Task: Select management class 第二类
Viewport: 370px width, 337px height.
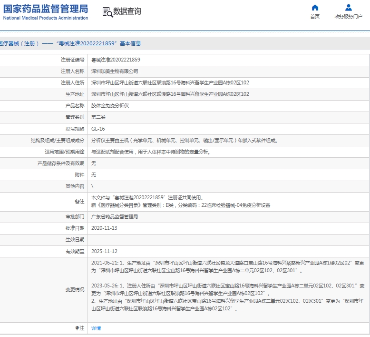Action: tap(98, 117)
